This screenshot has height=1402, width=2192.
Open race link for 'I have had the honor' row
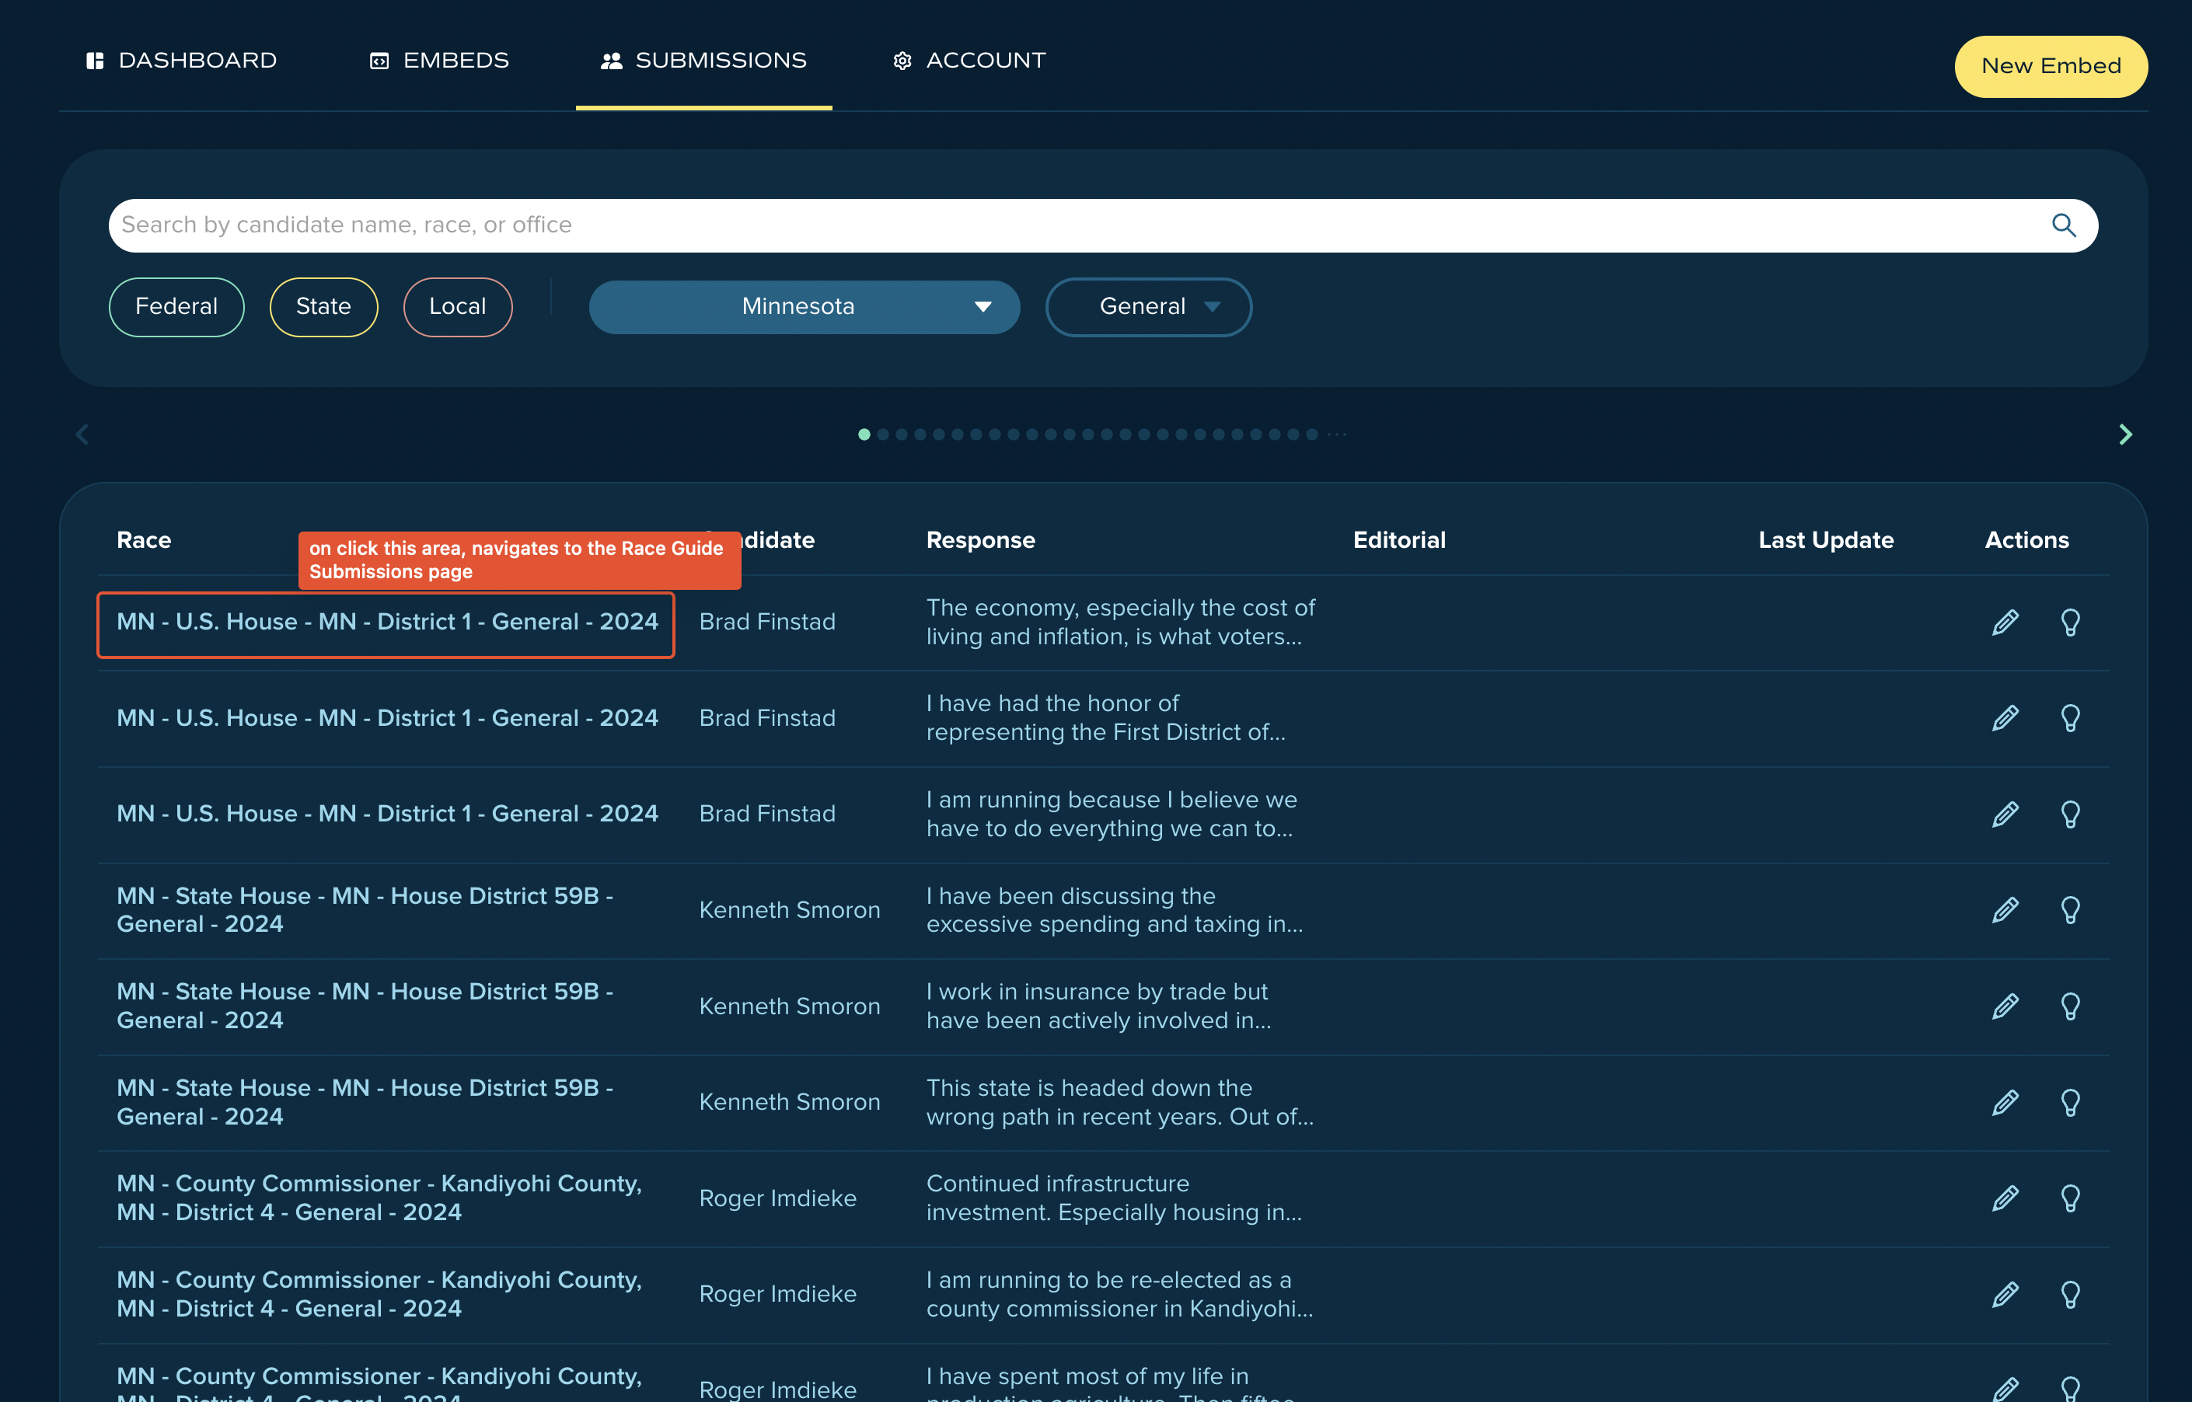click(x=387, y=718)
